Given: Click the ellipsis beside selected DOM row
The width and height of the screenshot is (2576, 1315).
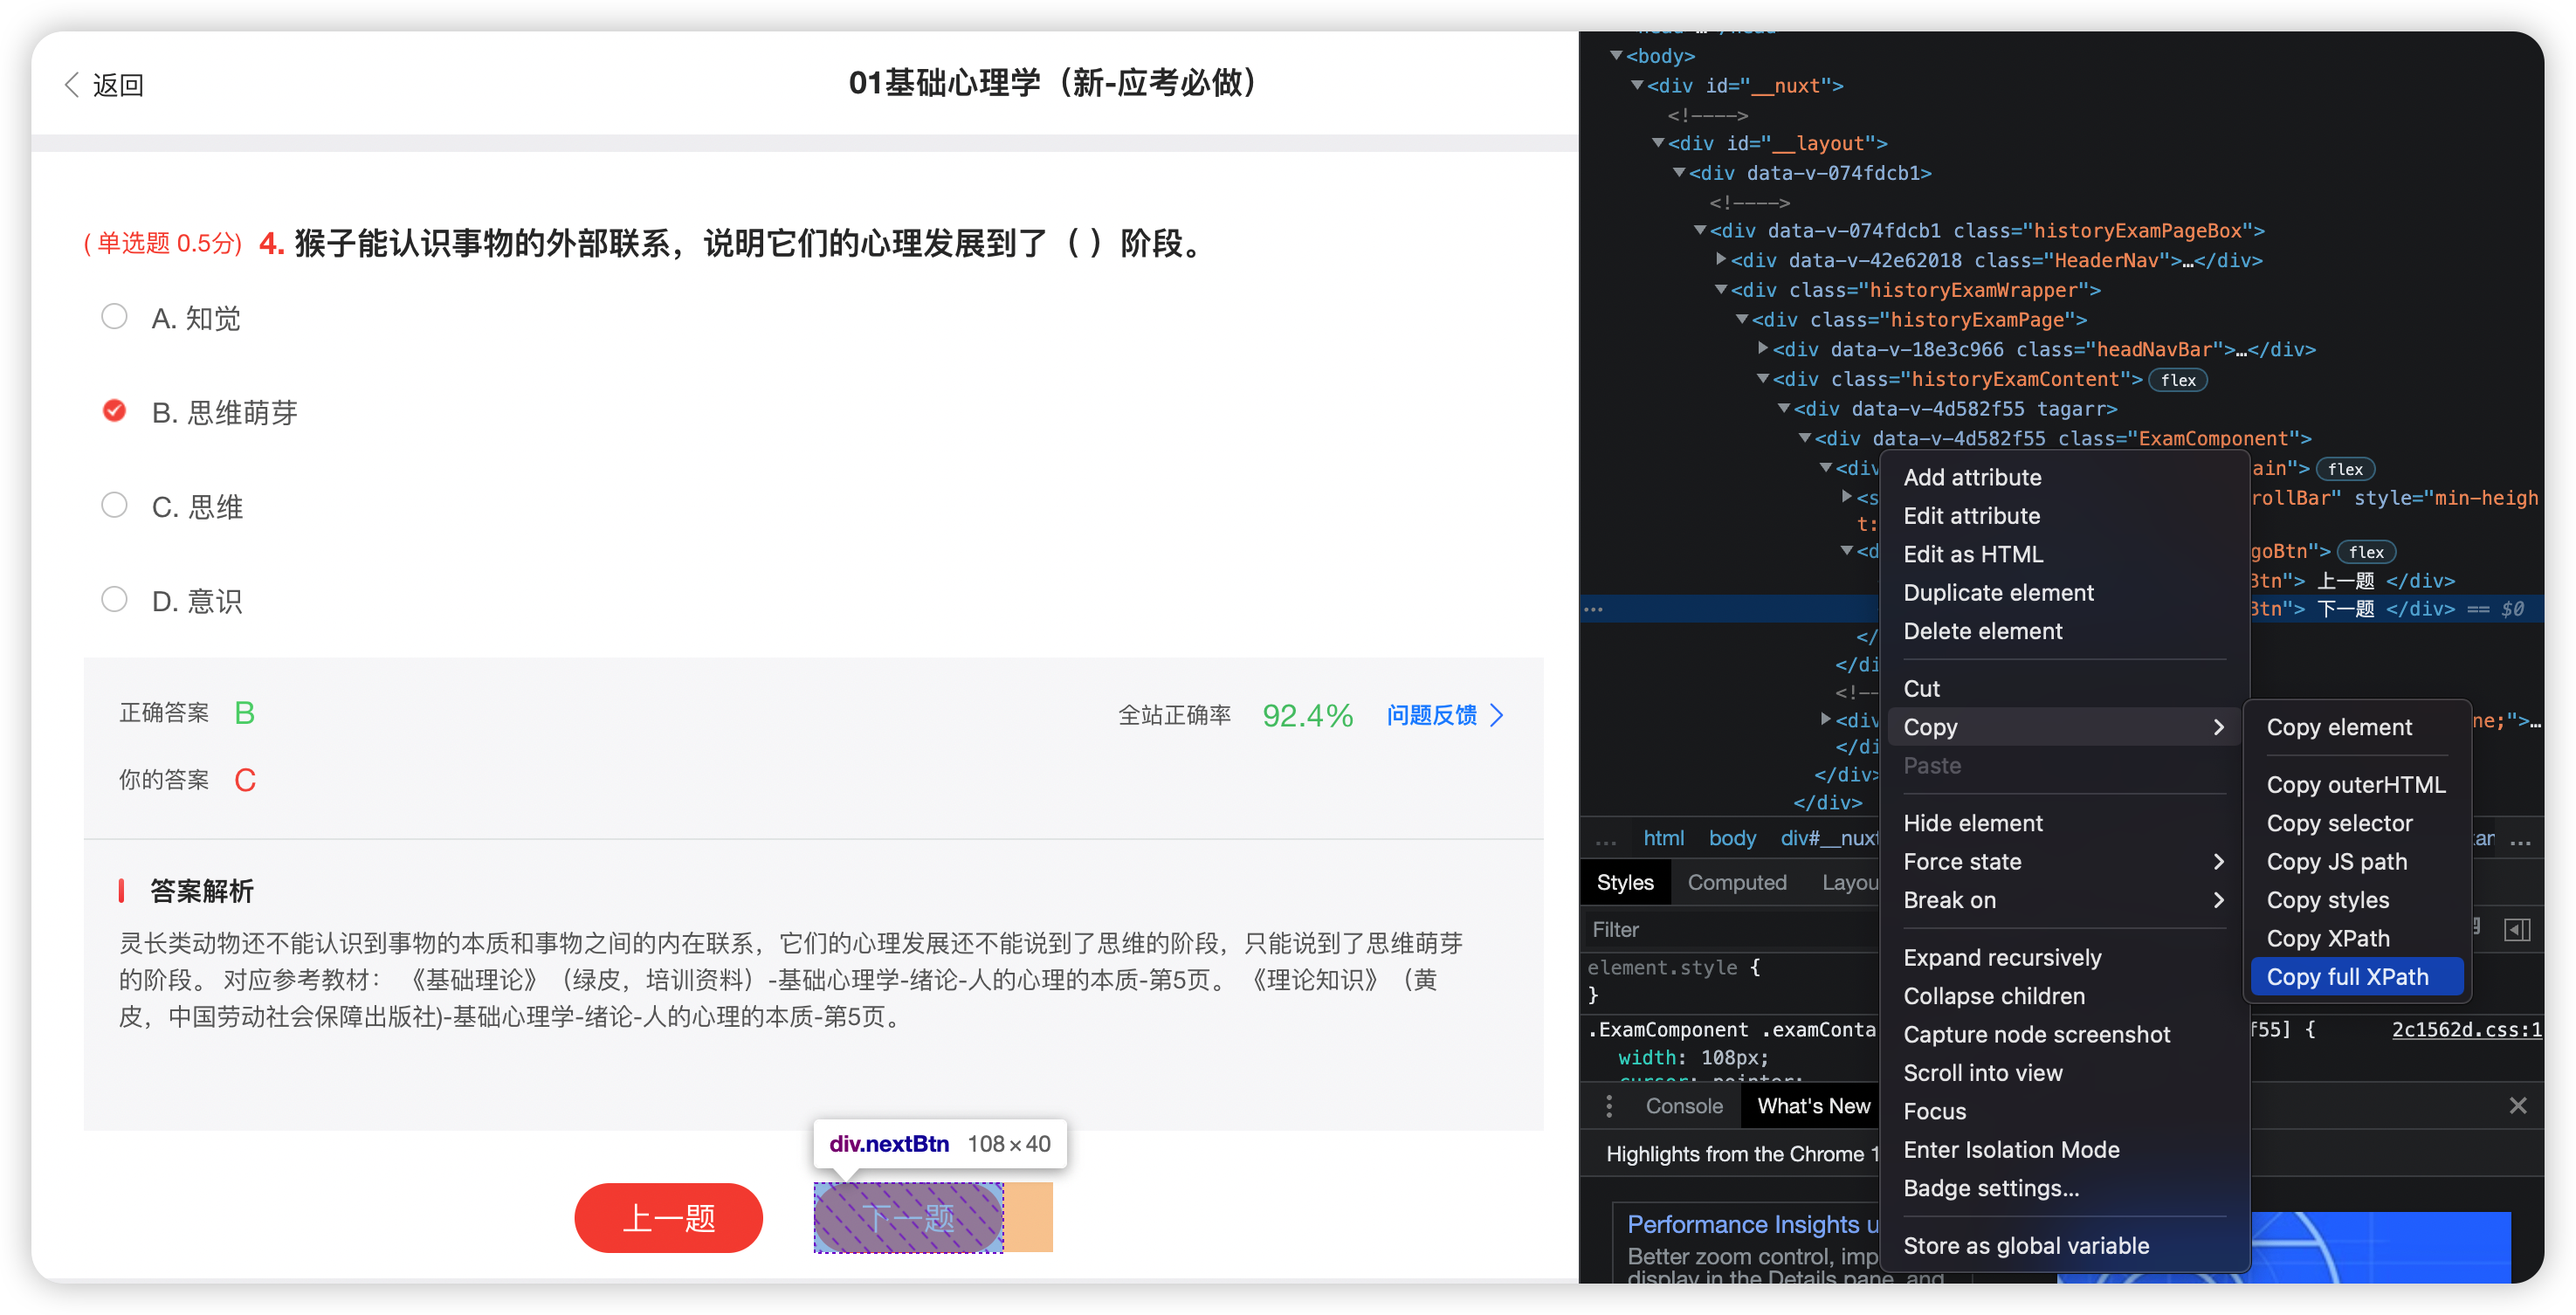Looking at the screenshot, I should [x=1594, y=609].
